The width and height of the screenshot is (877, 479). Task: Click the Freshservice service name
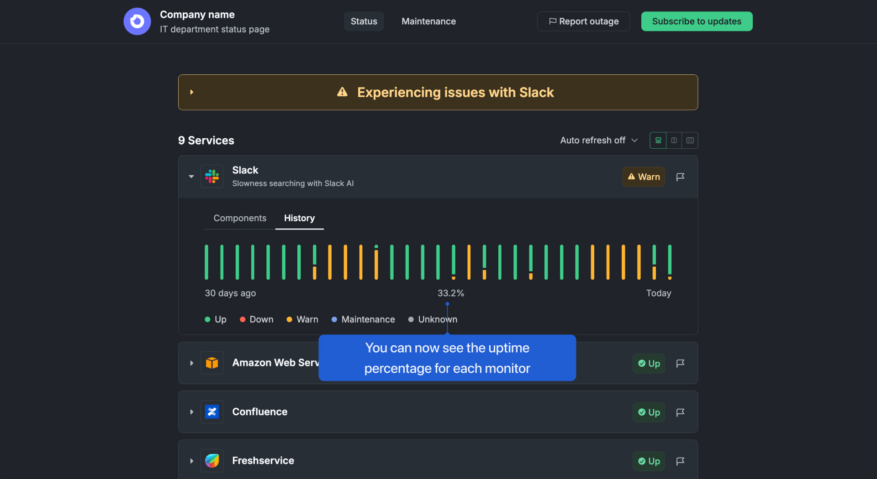(263, 461)
